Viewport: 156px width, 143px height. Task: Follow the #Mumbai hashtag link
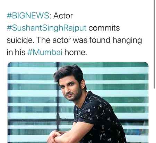[x=45, y=52]
